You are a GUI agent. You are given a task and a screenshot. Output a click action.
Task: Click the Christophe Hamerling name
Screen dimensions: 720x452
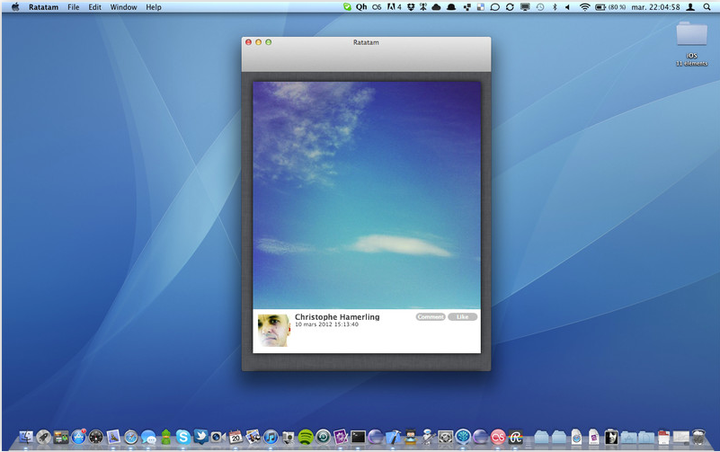tap(337, 316)
